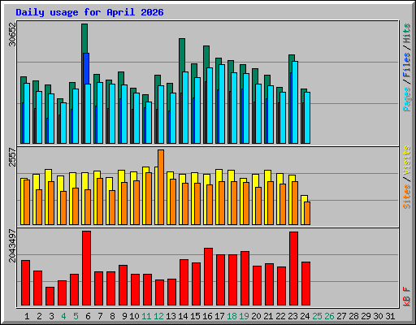
Task: Click day 21 on the x-axis
Action: pyautogui.click(x=268, y=316)
